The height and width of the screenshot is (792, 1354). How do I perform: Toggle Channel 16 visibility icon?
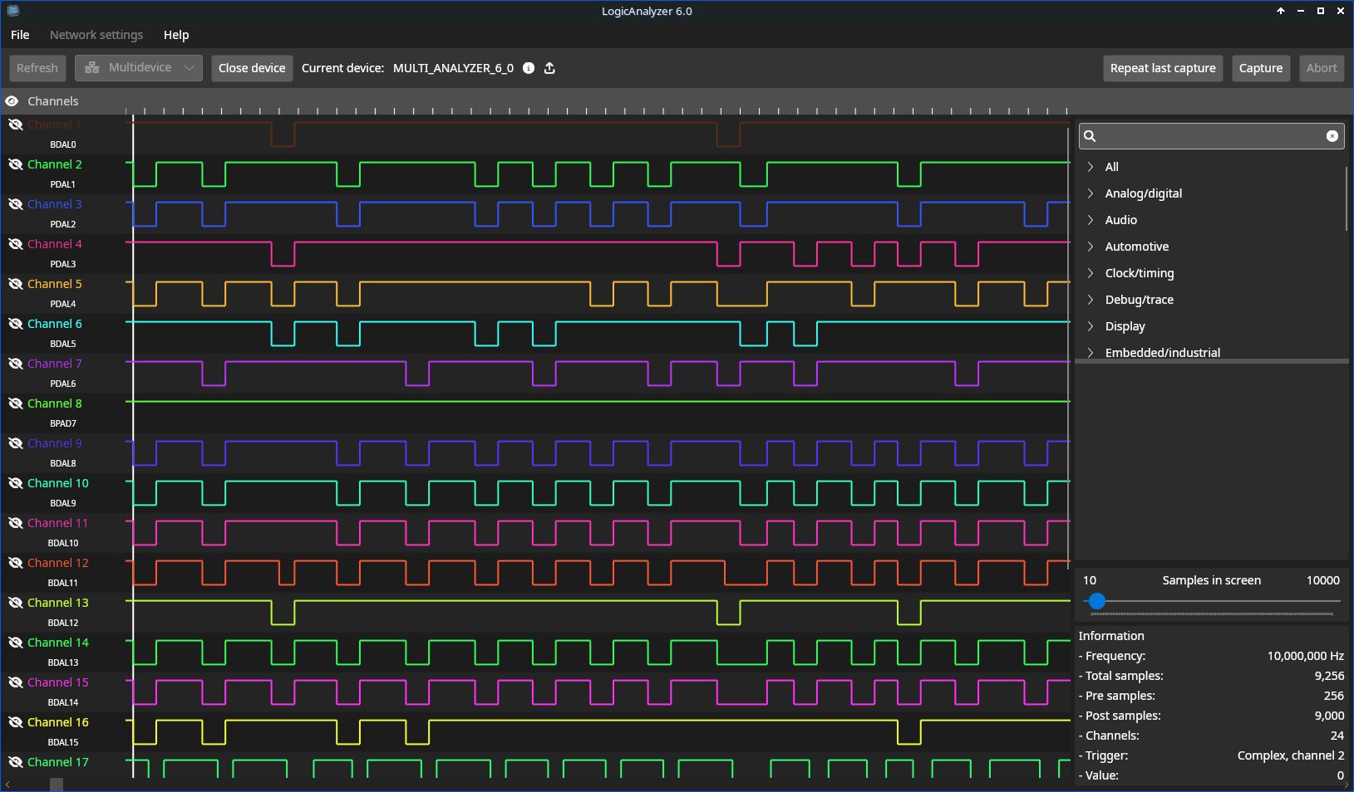[x=15, y=722]
